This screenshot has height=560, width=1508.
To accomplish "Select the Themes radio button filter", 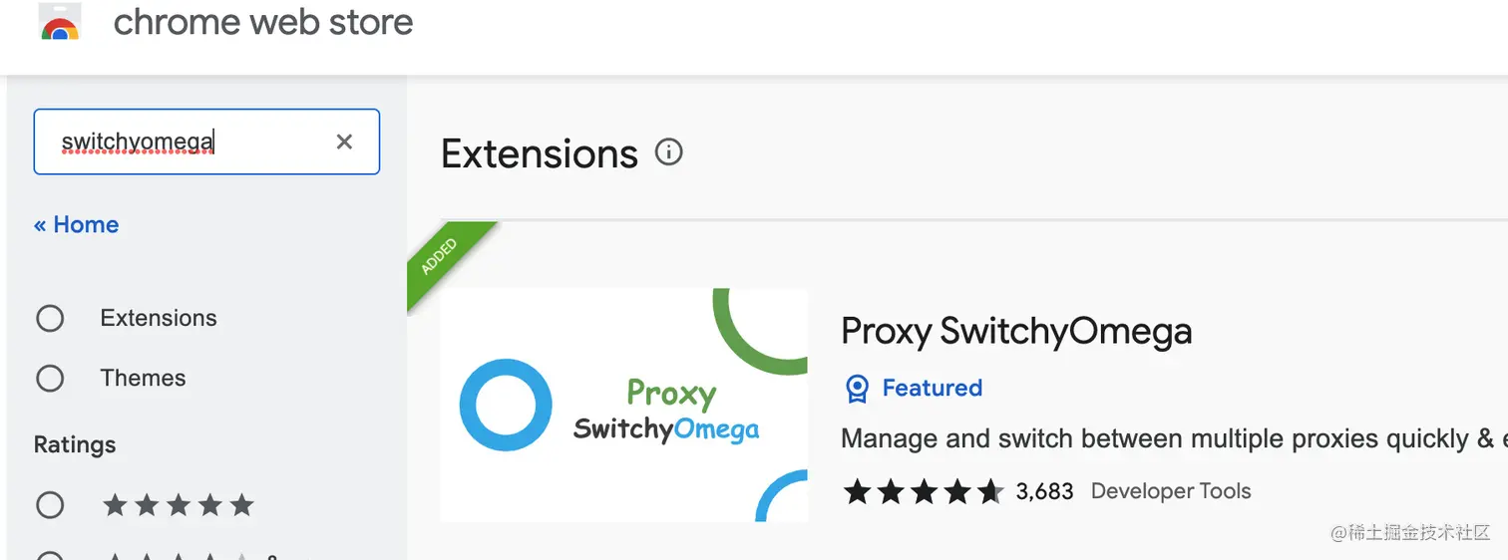I will pyautogui.click(x=50, y=379).
